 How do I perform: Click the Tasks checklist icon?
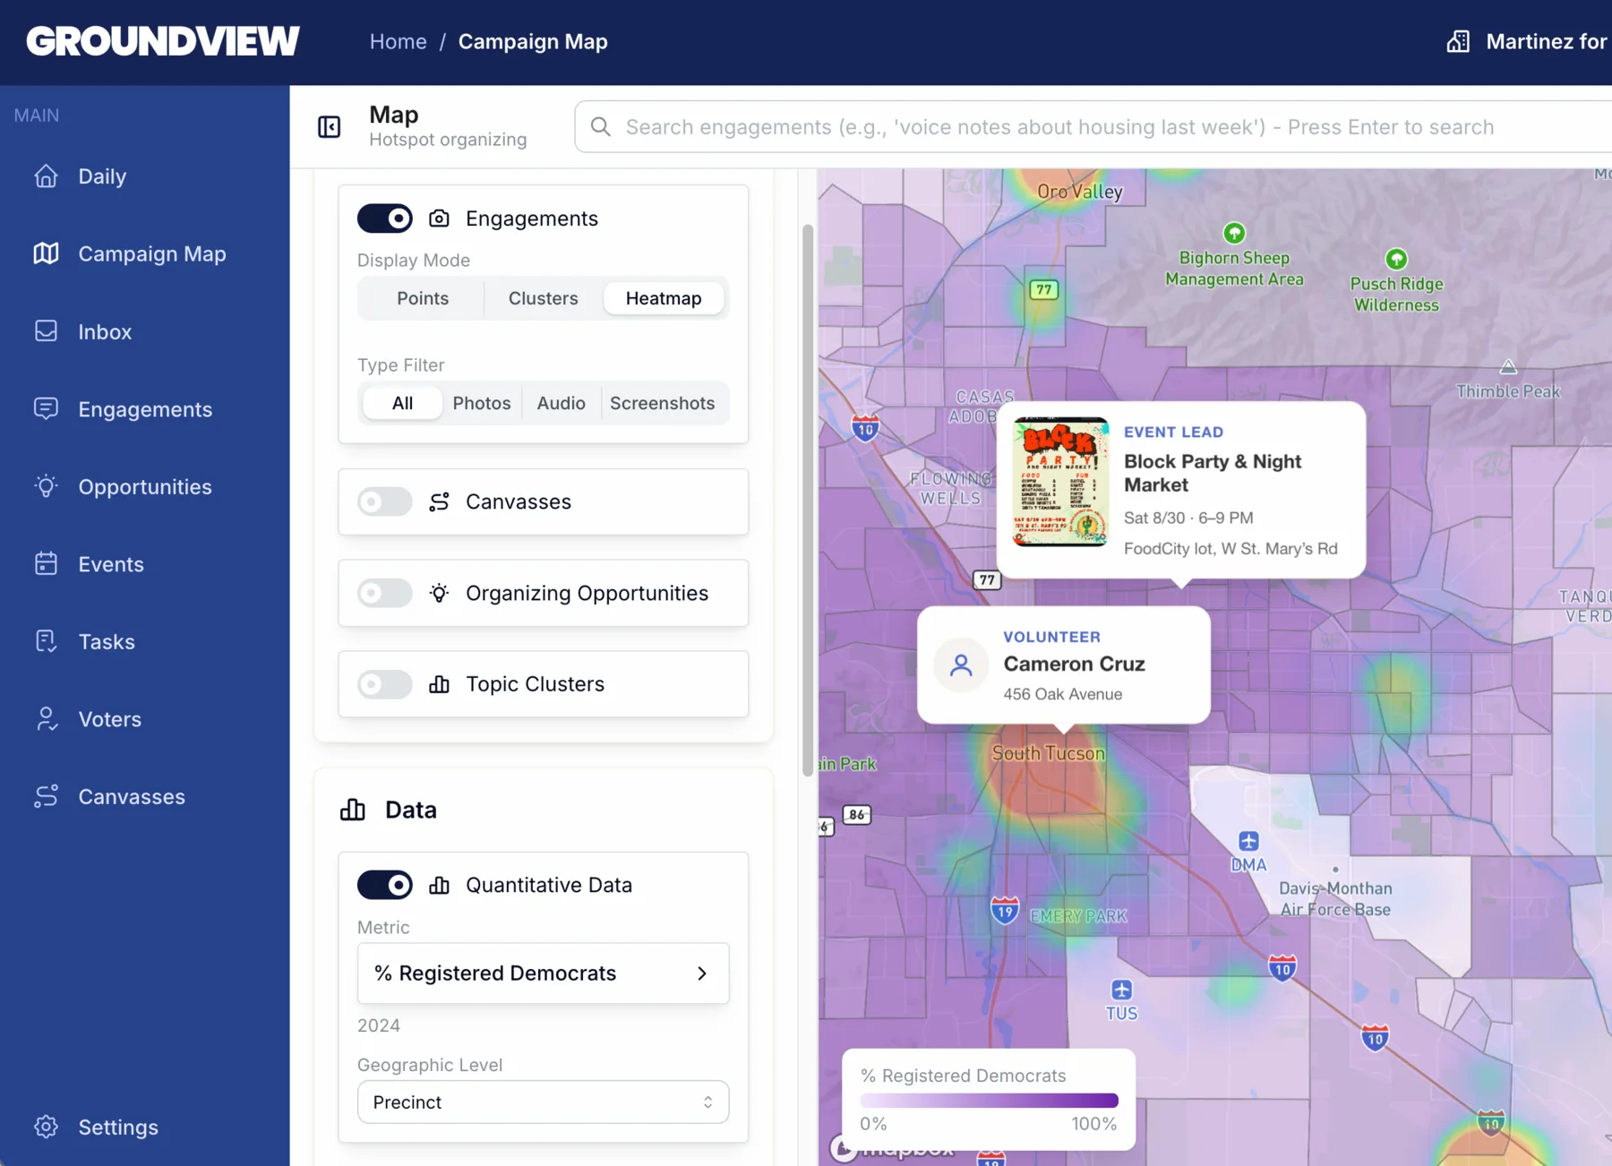46,641
